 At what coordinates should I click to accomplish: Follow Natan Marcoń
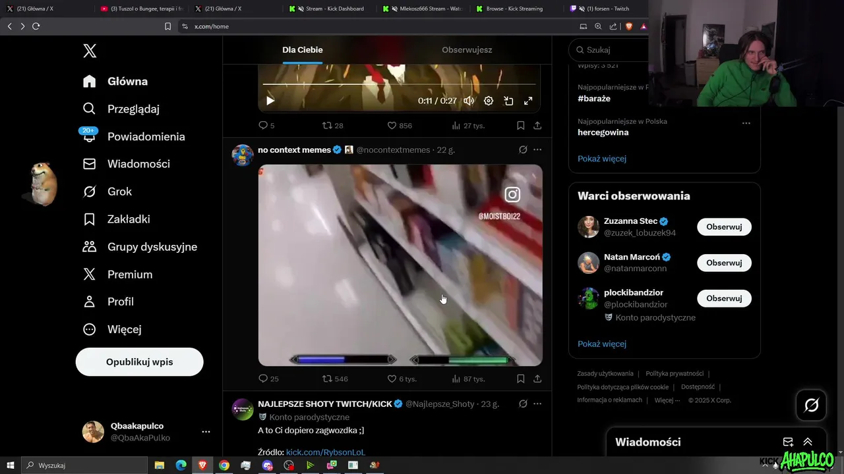point(724,263)
